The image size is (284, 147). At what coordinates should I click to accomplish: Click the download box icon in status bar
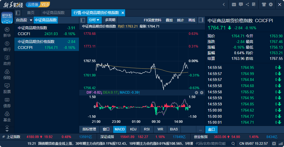(x=274, y=144)
